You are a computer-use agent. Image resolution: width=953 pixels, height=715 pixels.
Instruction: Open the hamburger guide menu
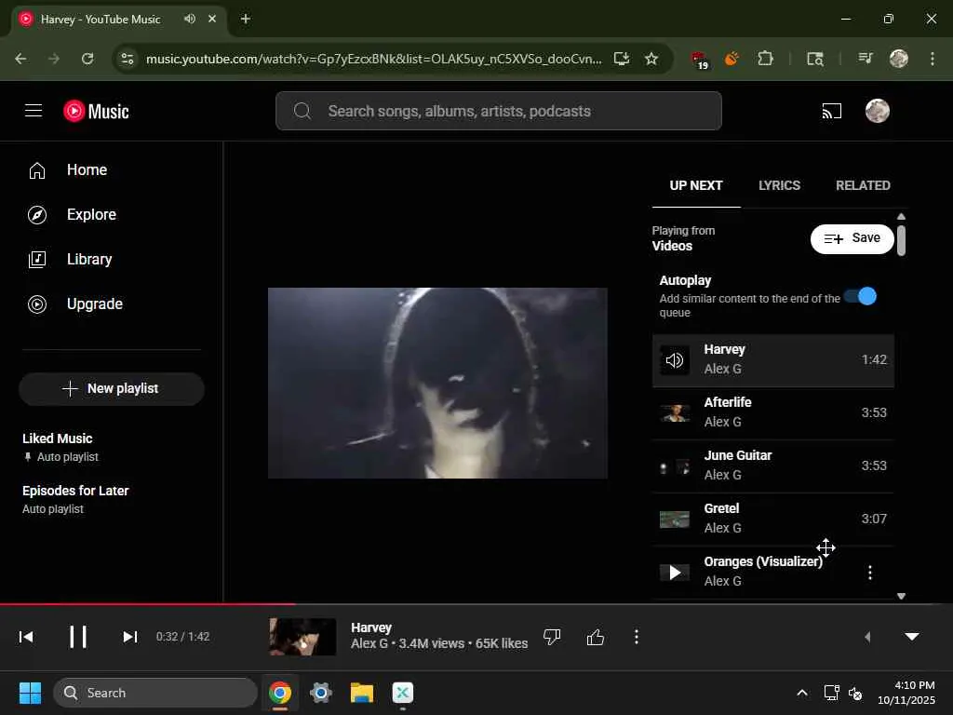pyautogui.click(x=34, y=111)
